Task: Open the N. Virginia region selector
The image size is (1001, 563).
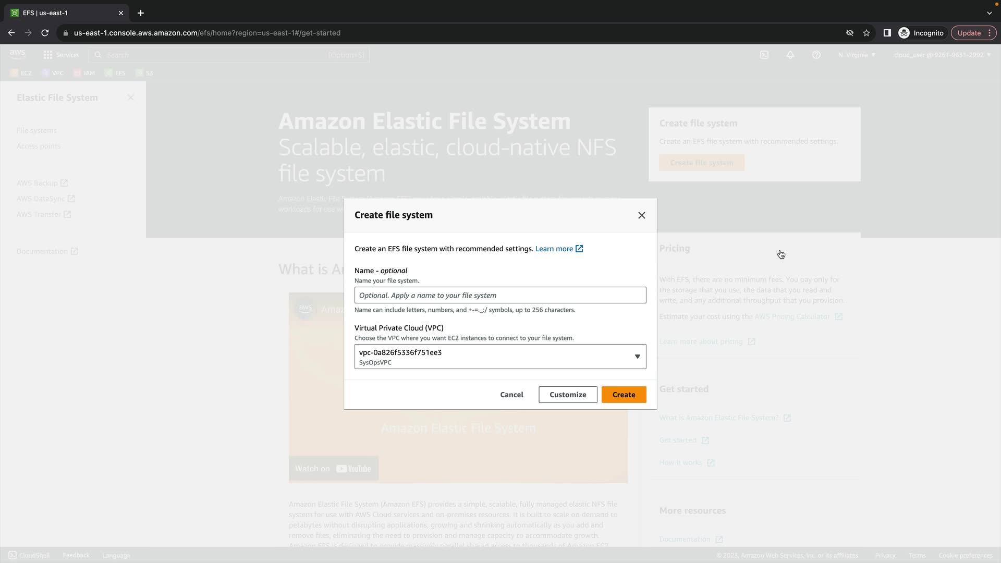Action: pyautogui.click(x=857, y=55)
